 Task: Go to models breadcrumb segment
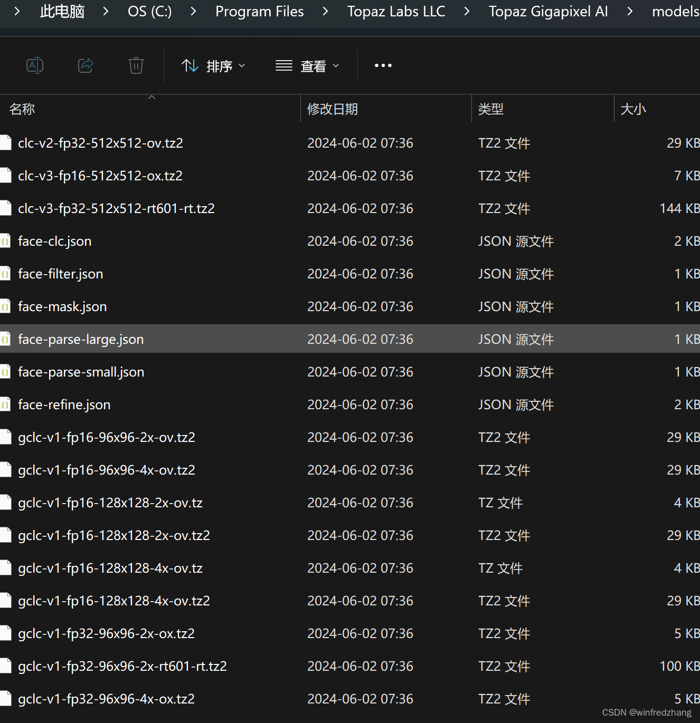coord(676,11)
